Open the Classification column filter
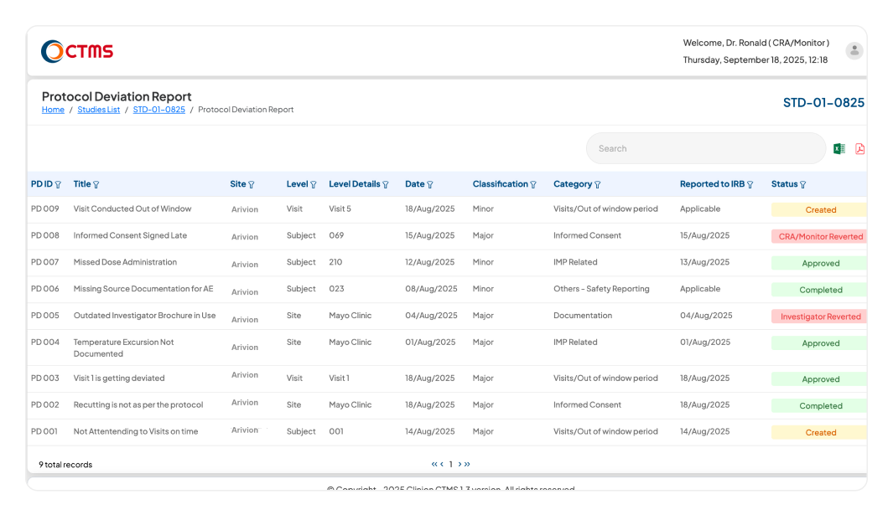Image resolution: width=893 pixels, height=515 pixels. pyautogui.click(x=533, y=183)
